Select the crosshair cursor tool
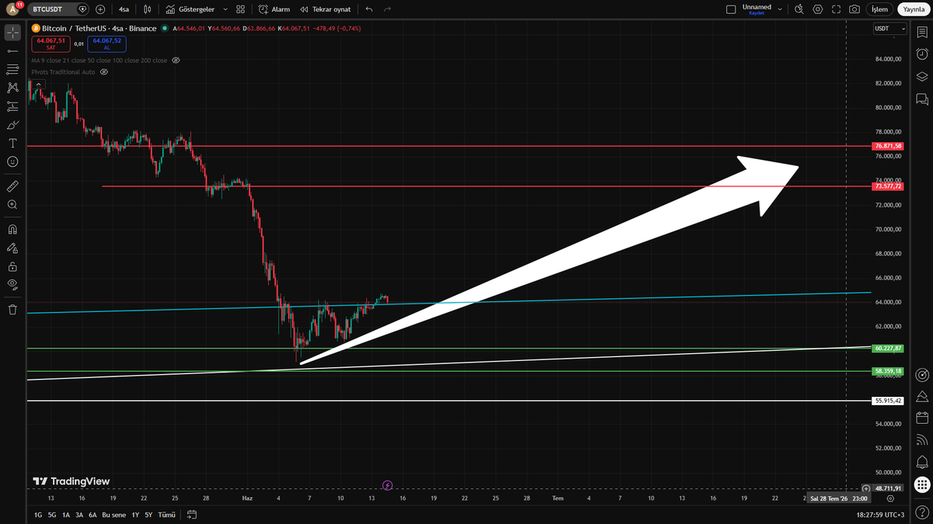This screenshot has width=933, height=524. click(x=12, y=33)
